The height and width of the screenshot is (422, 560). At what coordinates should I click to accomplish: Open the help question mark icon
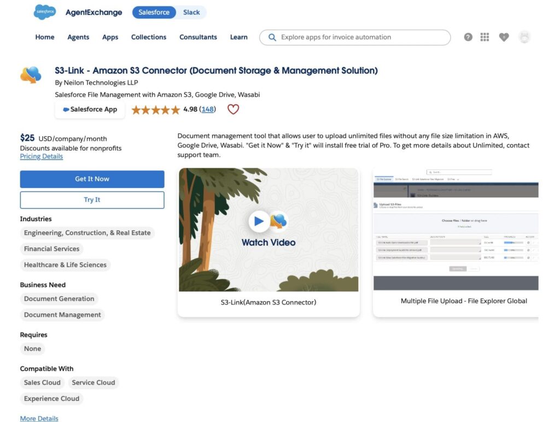click(x=468, y=37)
